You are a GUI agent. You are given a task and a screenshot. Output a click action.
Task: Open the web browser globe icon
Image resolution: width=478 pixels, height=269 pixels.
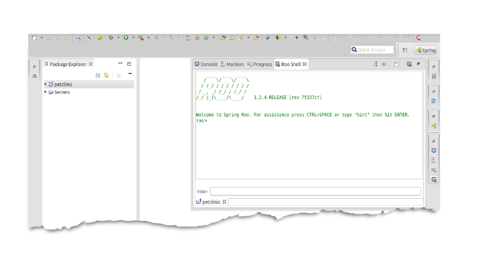(x=267, y=38)
